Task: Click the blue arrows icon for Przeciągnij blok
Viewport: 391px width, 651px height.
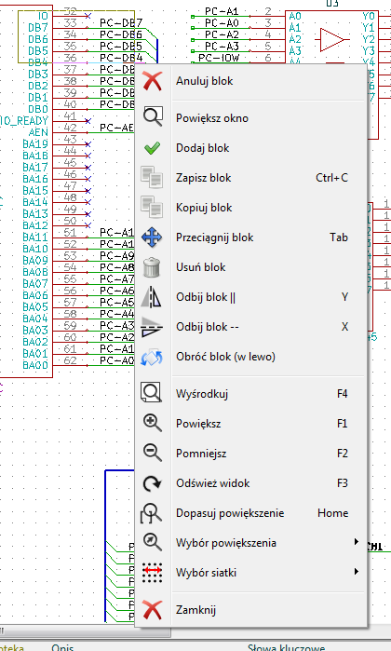Action: pyautogui.click(x=153, y=237)
